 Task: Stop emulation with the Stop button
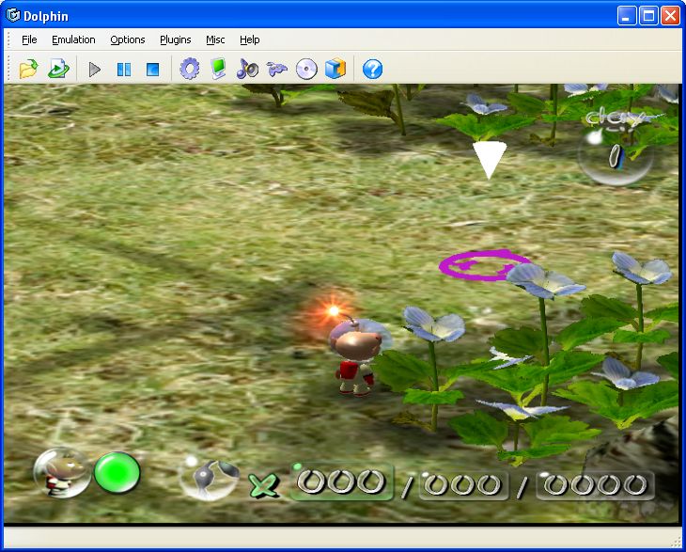point(152,70)
